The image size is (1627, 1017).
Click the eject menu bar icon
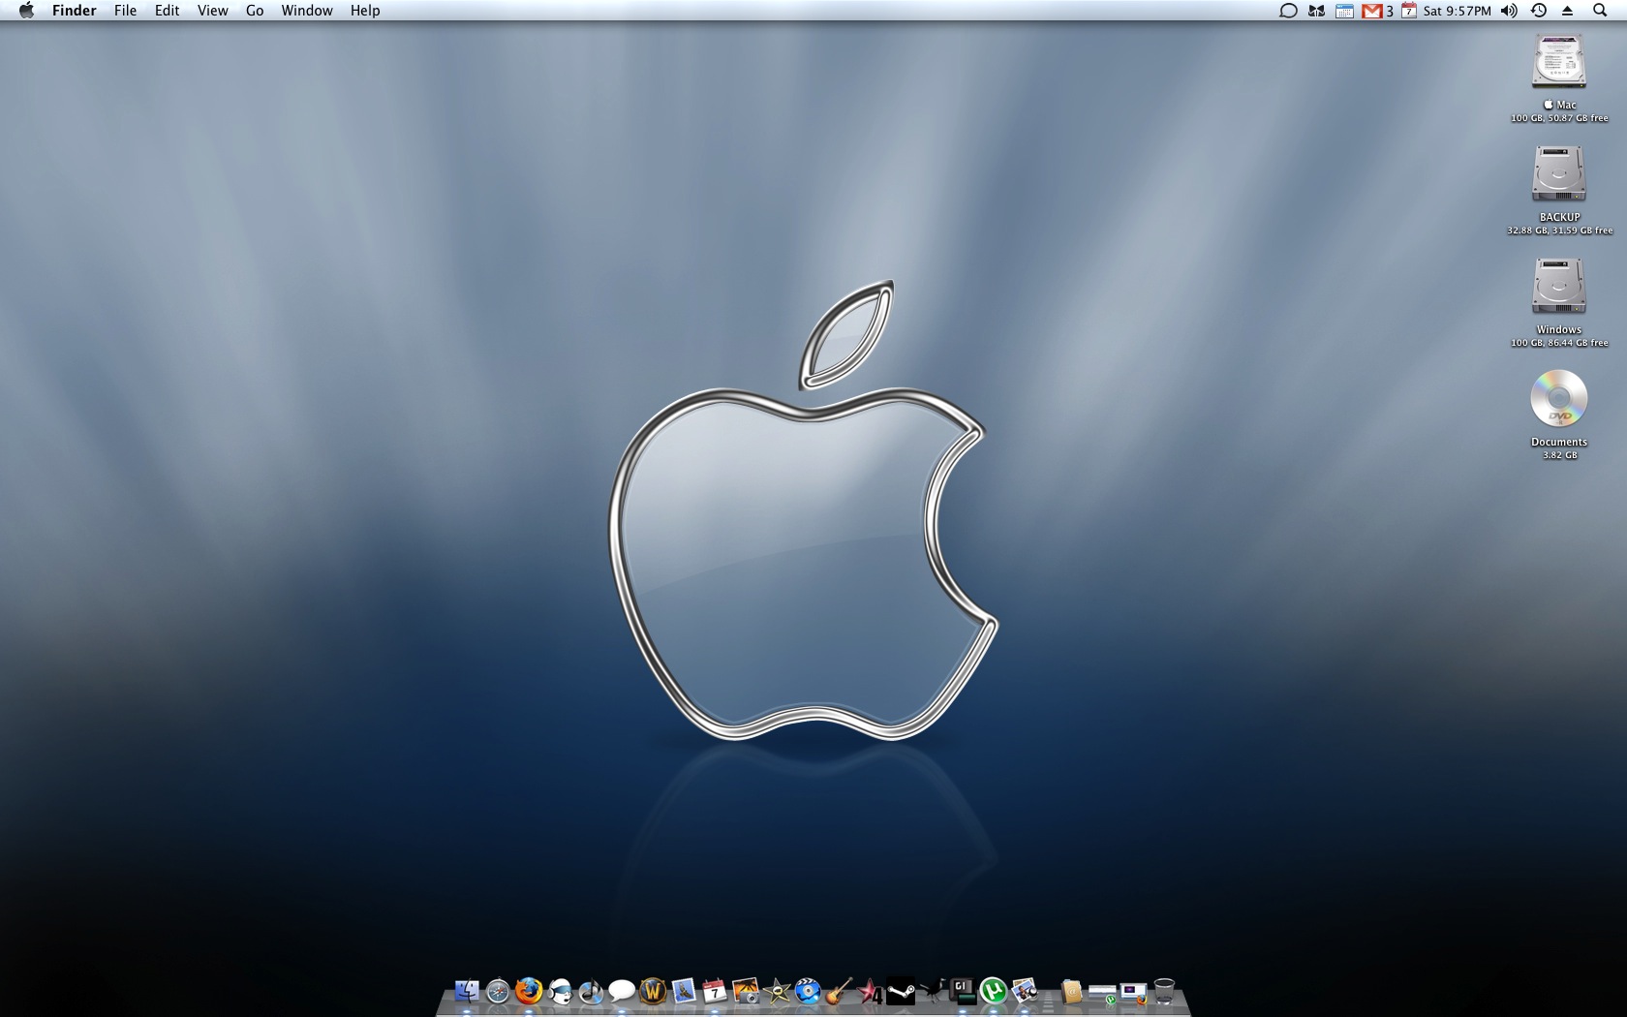pos(1567,11)
